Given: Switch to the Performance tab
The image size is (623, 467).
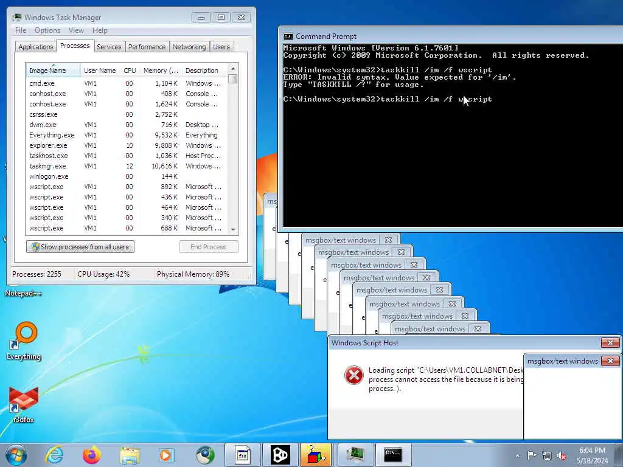Looking at the screenshot, I should (147, 47).
